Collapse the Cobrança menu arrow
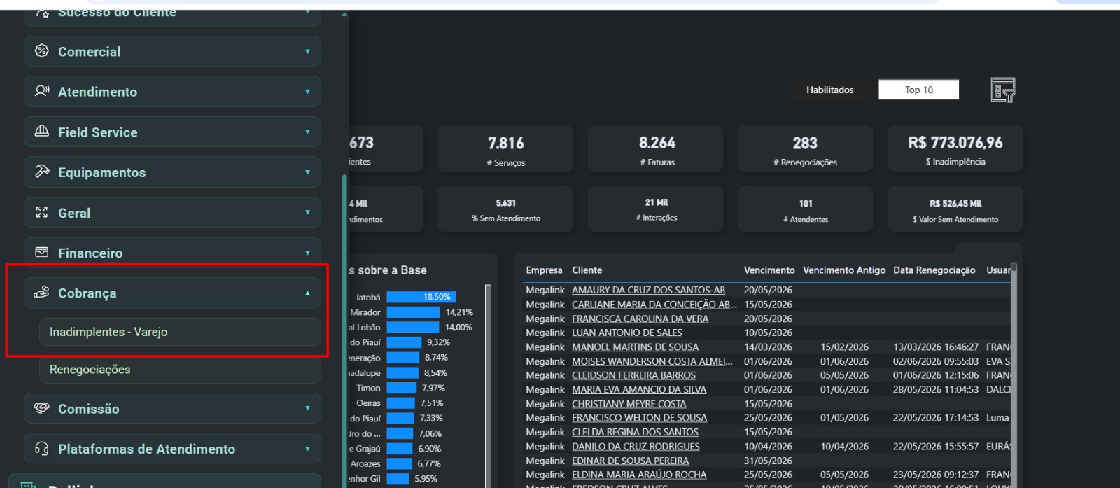The image size is (1120, 488). coord(307,293)
